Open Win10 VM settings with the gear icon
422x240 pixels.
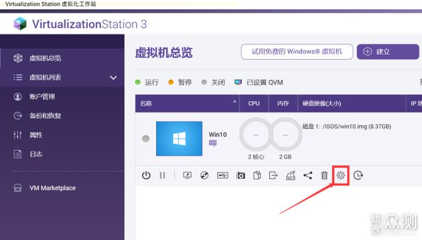341,175
